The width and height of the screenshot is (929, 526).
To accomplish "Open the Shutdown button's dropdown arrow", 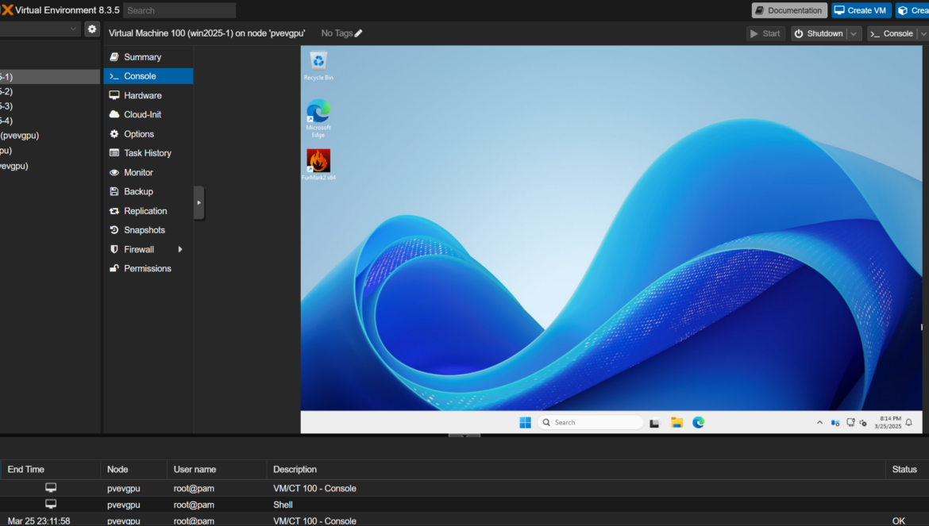I will point(854,34).
